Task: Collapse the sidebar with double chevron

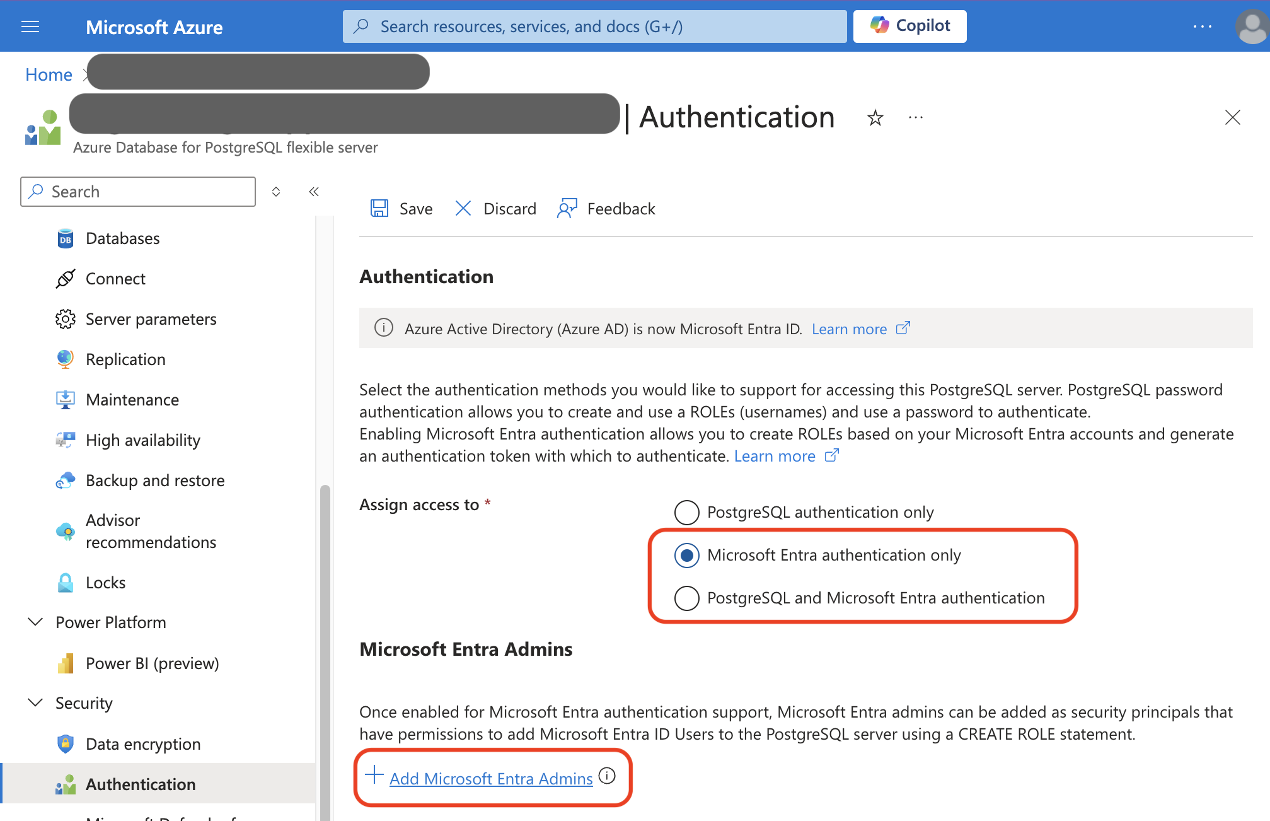Action: point(314,192)
